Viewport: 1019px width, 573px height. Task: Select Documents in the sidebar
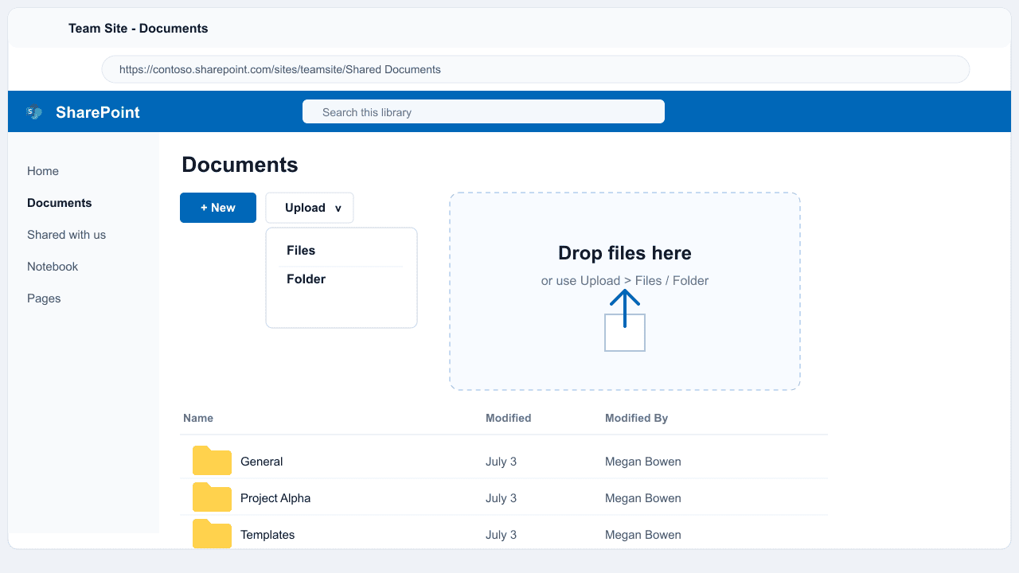pos(60,203)
